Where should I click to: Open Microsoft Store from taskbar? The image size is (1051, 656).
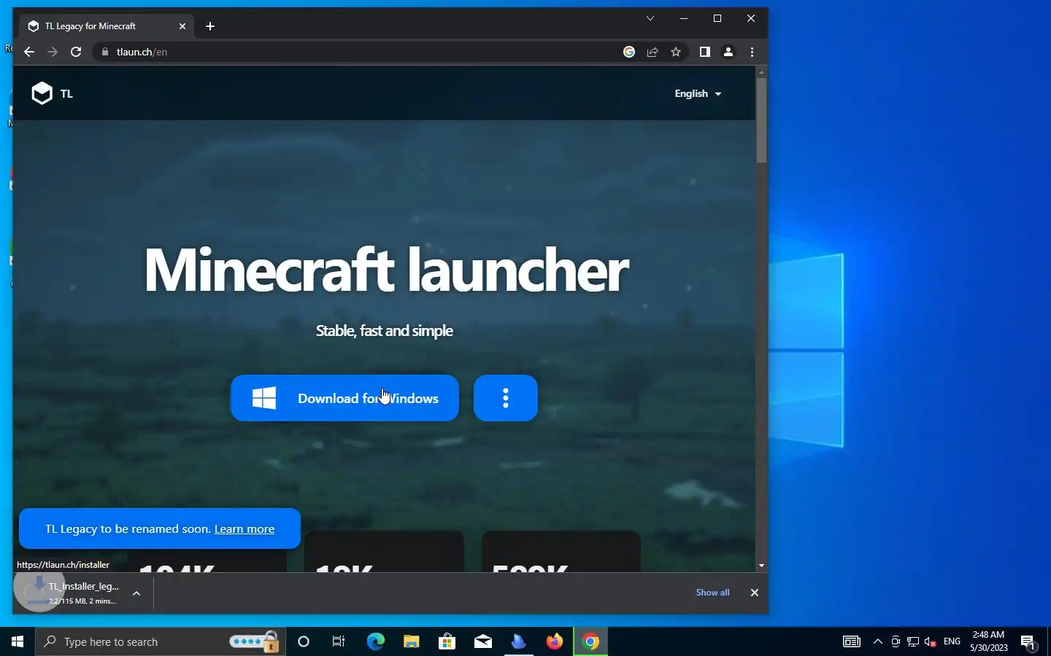pyautogui.click(x=447, y=641)
